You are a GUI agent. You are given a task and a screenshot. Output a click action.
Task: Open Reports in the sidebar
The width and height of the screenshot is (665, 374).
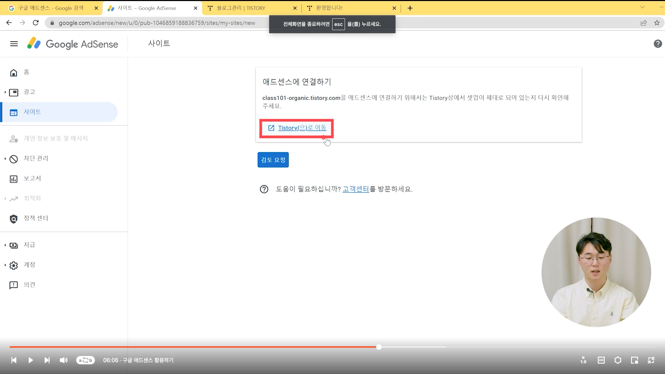coord(32,178)
